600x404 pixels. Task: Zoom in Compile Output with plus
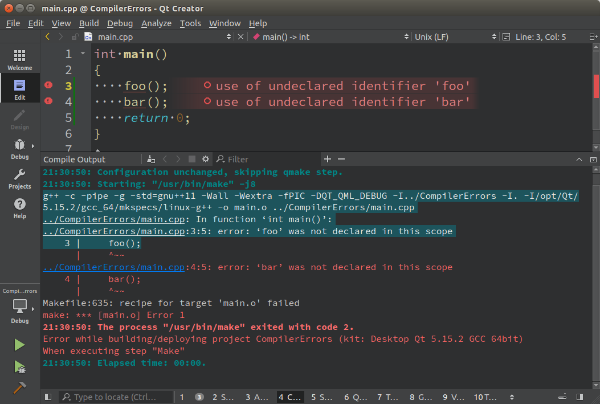click(328, 159)
